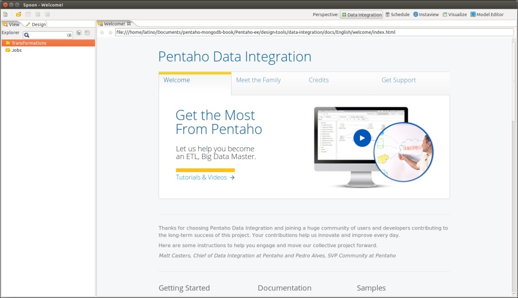
Task: Click the Explorer label
Action: point(10,32)
